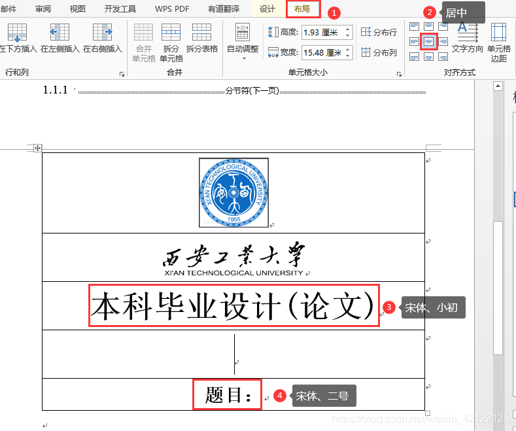Click the 分节符(下一页) section break line
Screen dimensions: 516x431
point(252,91)
